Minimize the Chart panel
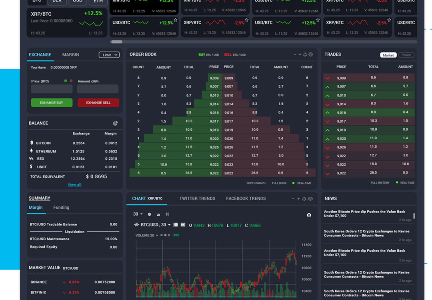This screenshot has width=432, height=300. (x=293, y=199)
